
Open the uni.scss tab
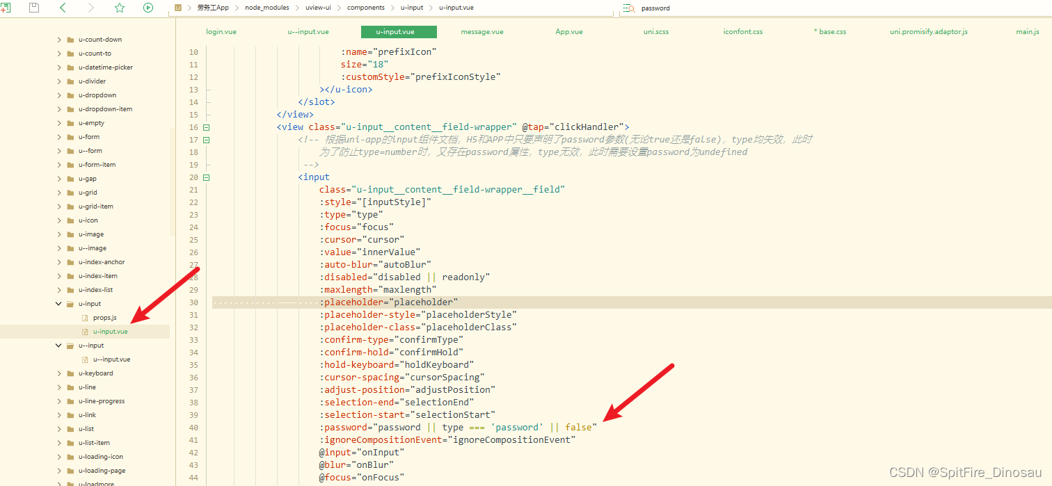pos(655,31)
